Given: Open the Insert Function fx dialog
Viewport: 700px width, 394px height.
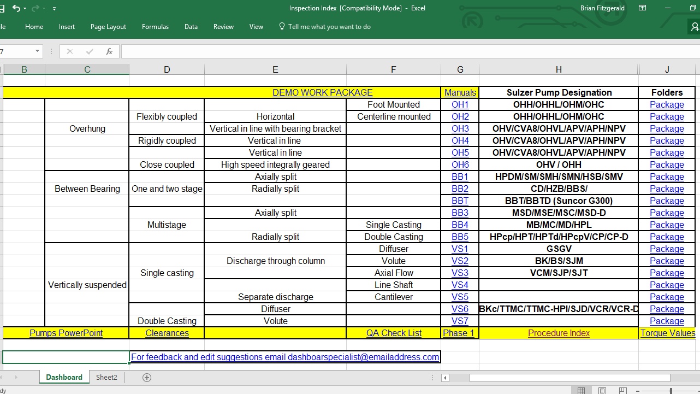Looking at the screenshot, I should click(x=109, y=51).
